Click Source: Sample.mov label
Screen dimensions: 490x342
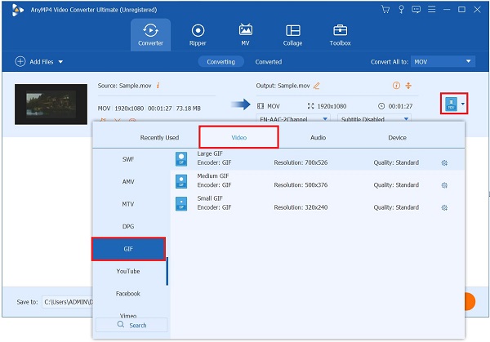pos(124,86)
